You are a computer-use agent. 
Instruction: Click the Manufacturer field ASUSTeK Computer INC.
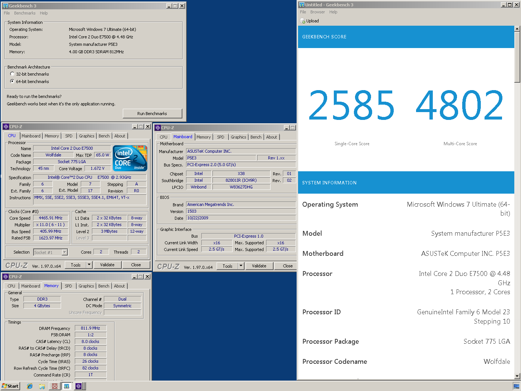click(241, 152)
